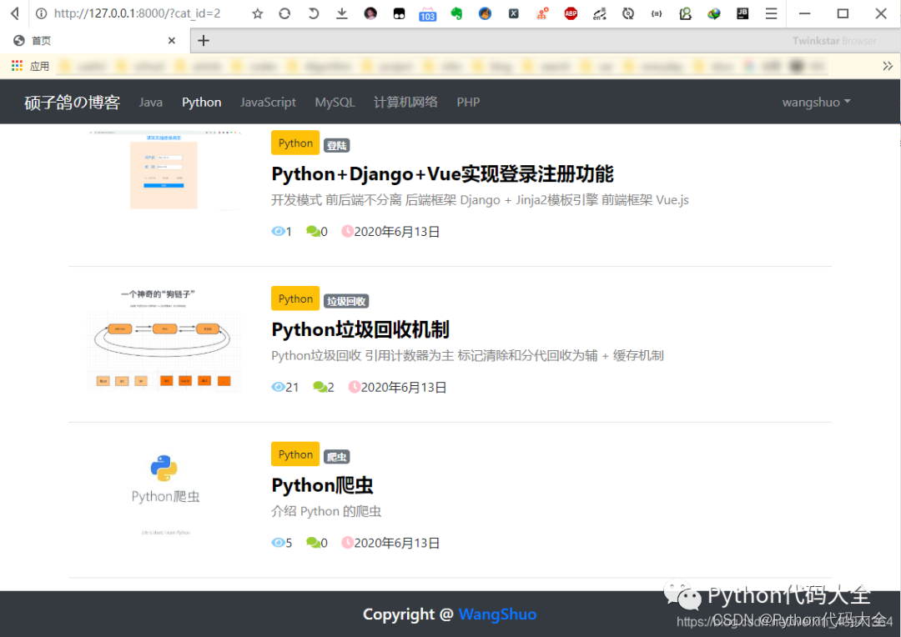View site info icon in address bar
The width and height of the screenshot is (901, 637).
pyautogui.click(x=41, y=13)
